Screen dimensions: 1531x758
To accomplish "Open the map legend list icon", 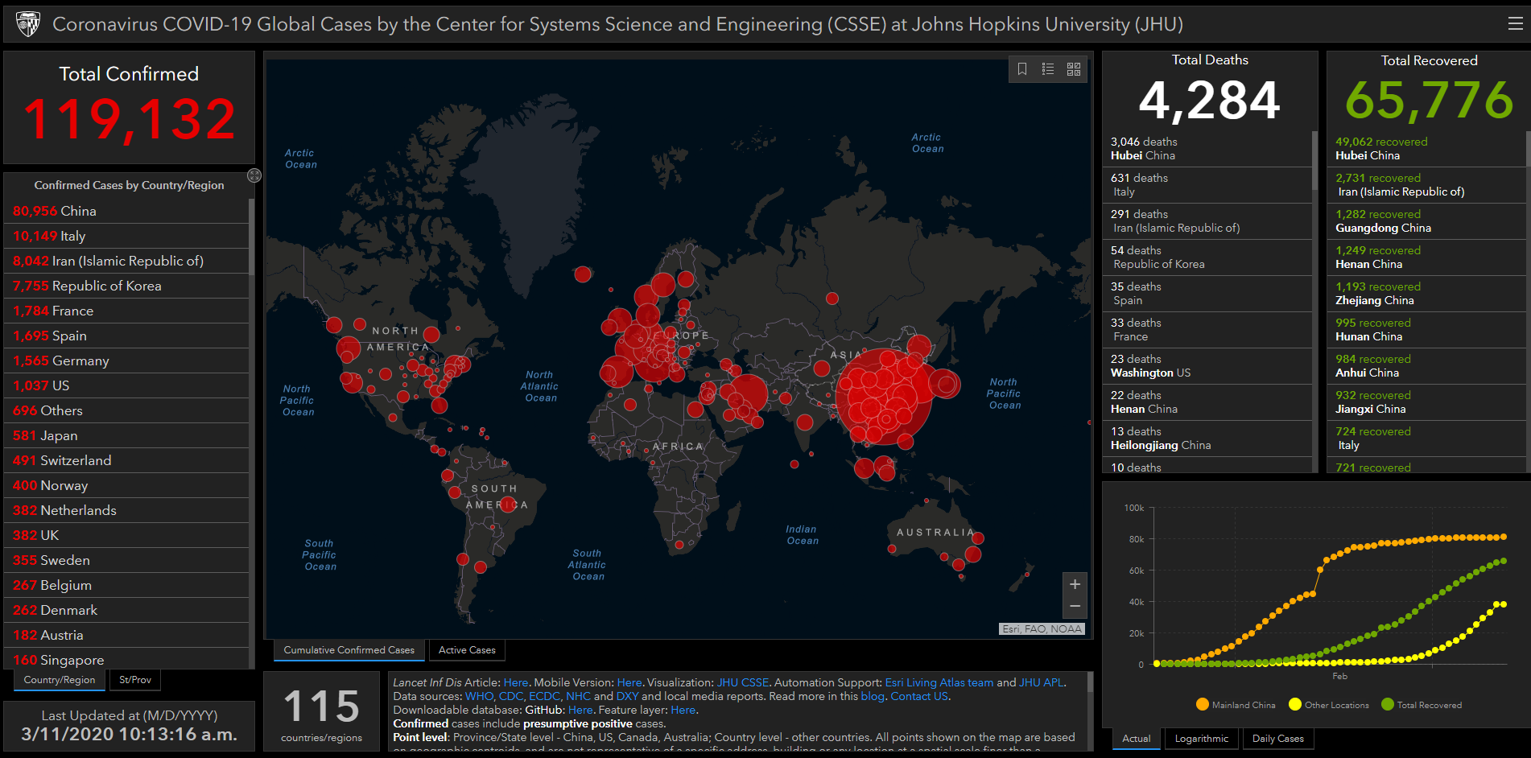I will click(1048, 69).
